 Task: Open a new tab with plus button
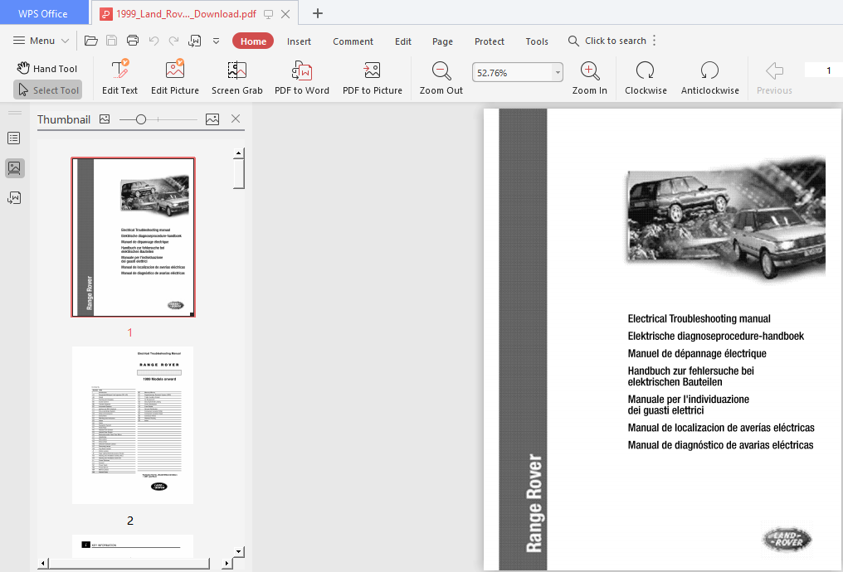[318, 13]
